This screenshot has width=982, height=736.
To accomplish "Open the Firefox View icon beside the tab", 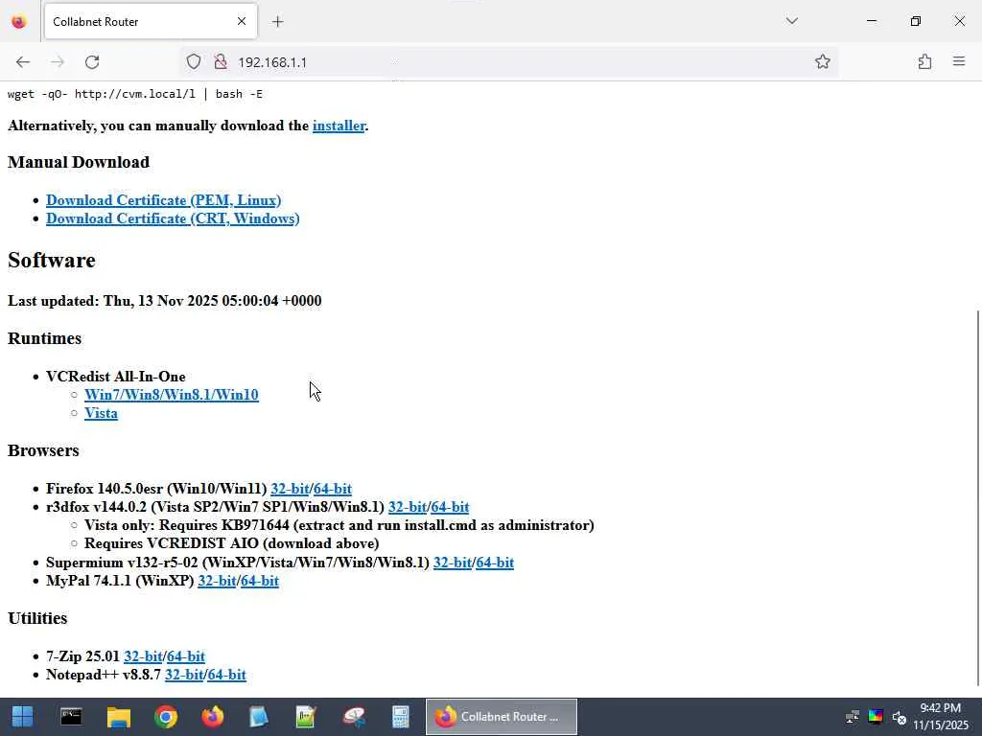I will coord(19,22).
